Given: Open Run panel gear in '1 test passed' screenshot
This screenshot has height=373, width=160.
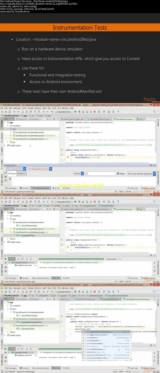Looking at the screenshot, I should pyautogui.click(x=151, y=255).
